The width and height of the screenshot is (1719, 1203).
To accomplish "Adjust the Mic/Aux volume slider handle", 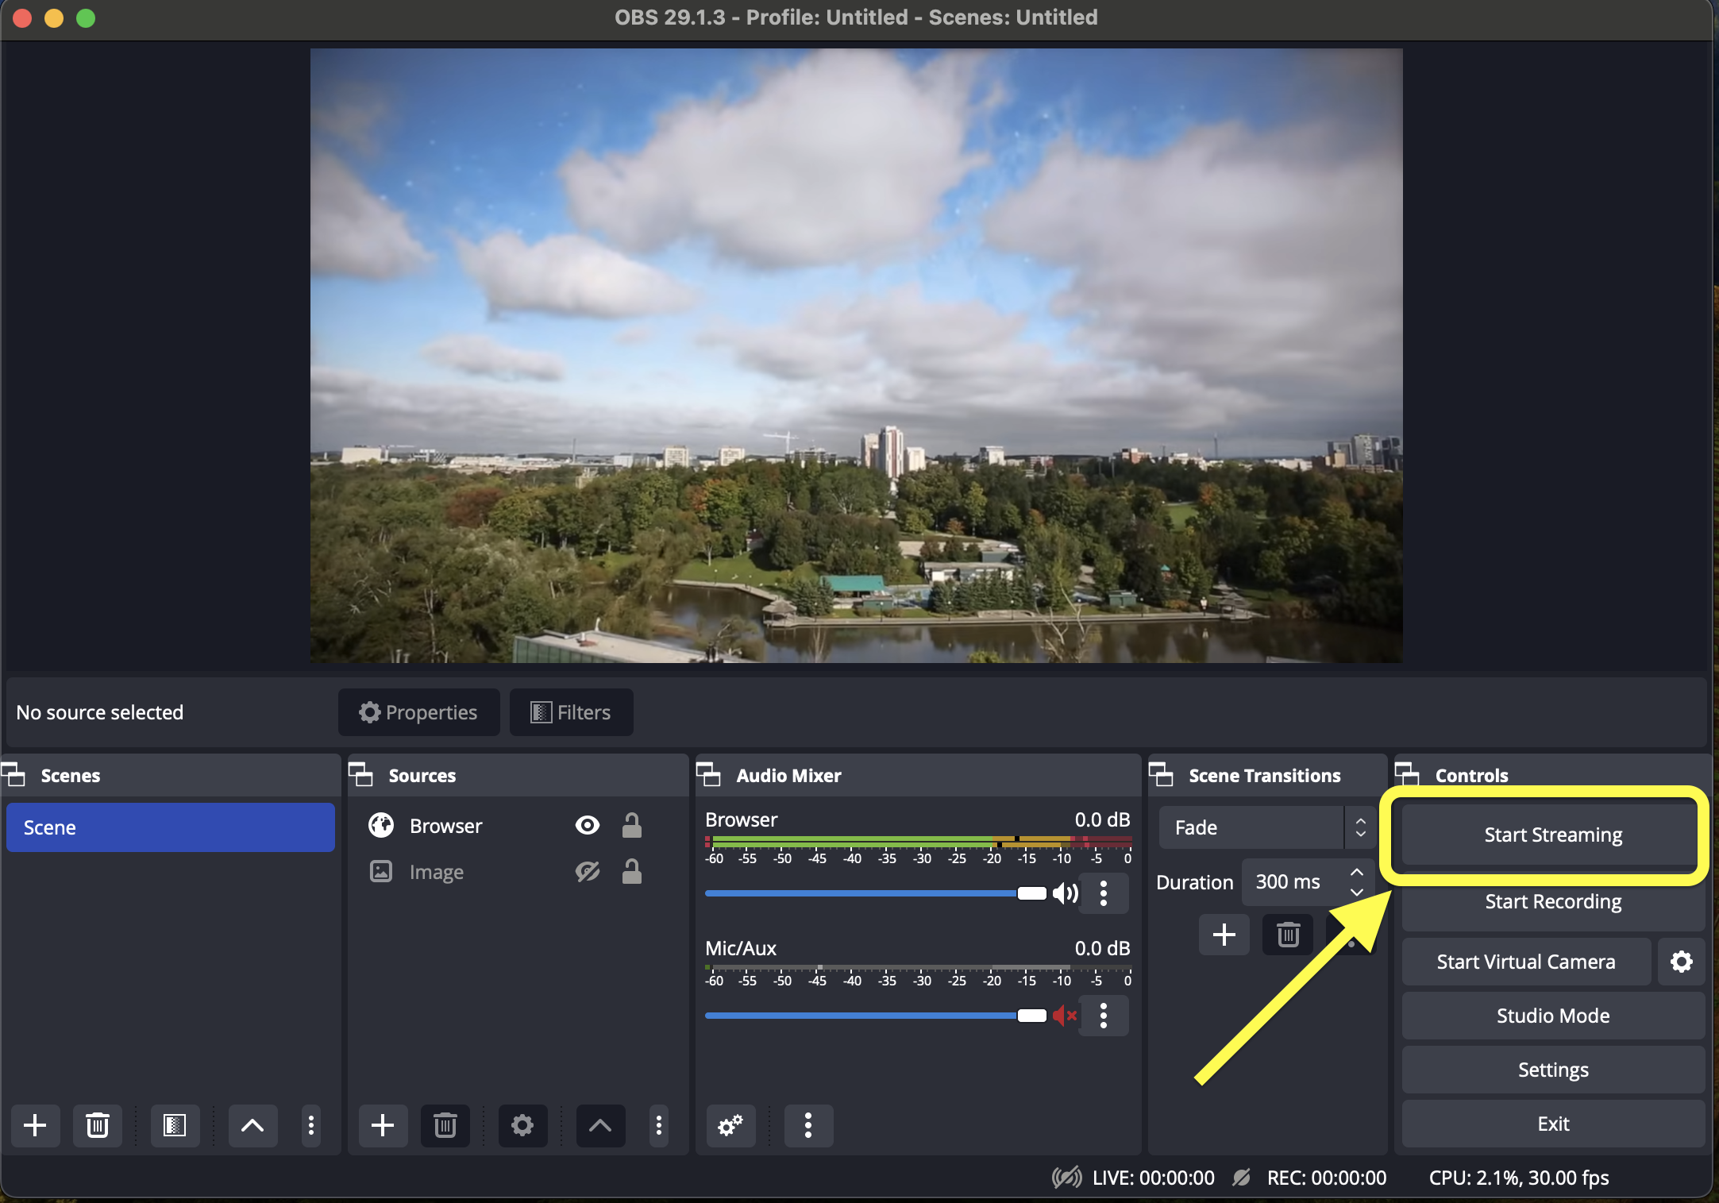I will coord(1031,1016).
